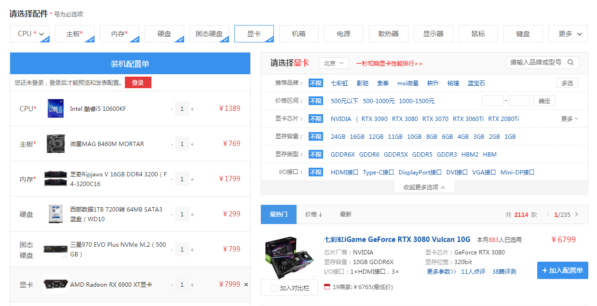
Task: Decrease memory quantity with minus sign
Action: click(172, 179)
